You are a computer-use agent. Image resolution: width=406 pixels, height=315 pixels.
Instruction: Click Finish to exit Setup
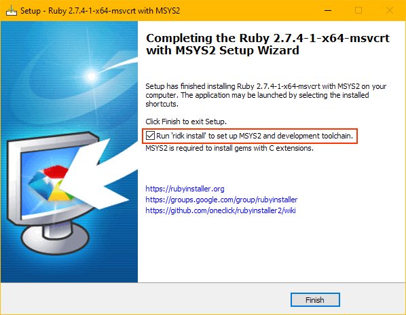click(315, 300)
